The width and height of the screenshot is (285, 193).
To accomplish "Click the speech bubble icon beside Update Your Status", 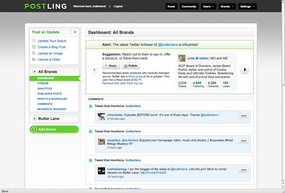I will click(34, 41).
